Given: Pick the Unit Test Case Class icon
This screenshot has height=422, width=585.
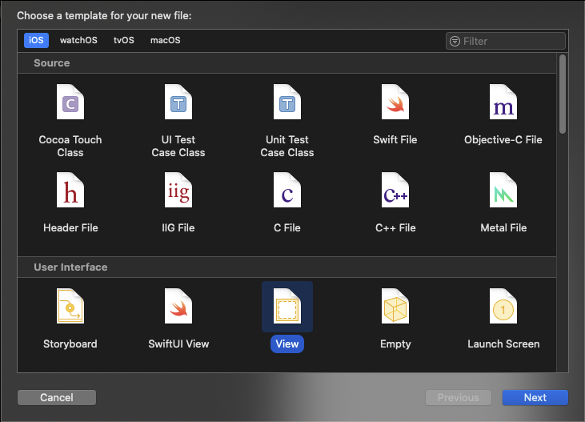Looking at the screenshot, I should (x=287, y=102).
